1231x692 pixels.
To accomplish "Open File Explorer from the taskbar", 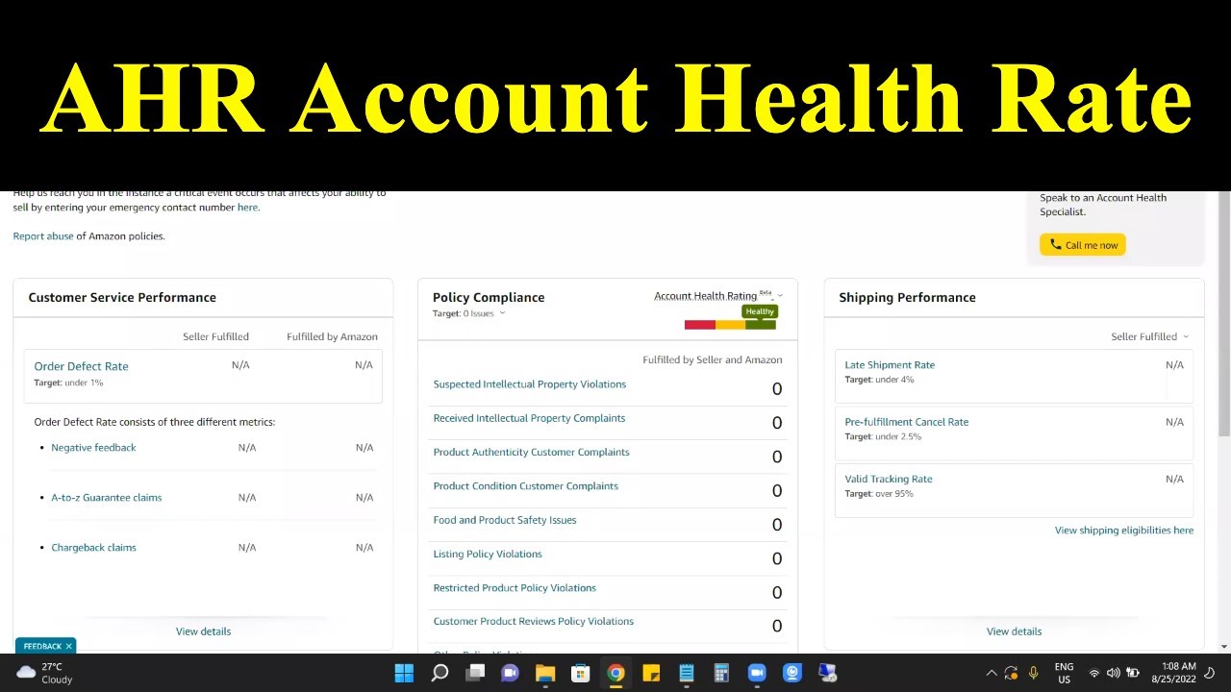I will pyautogui.click(x=545, y=673).
